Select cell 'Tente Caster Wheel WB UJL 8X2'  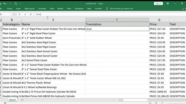[x=53, y=78]
